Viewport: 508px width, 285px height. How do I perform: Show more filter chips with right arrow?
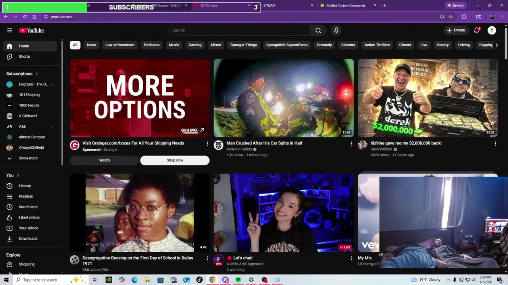click(496, 45)
